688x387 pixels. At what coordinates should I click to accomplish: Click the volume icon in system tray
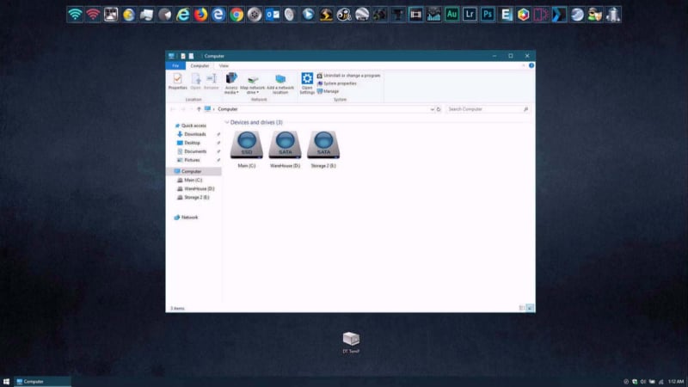[x=643, y=382]
